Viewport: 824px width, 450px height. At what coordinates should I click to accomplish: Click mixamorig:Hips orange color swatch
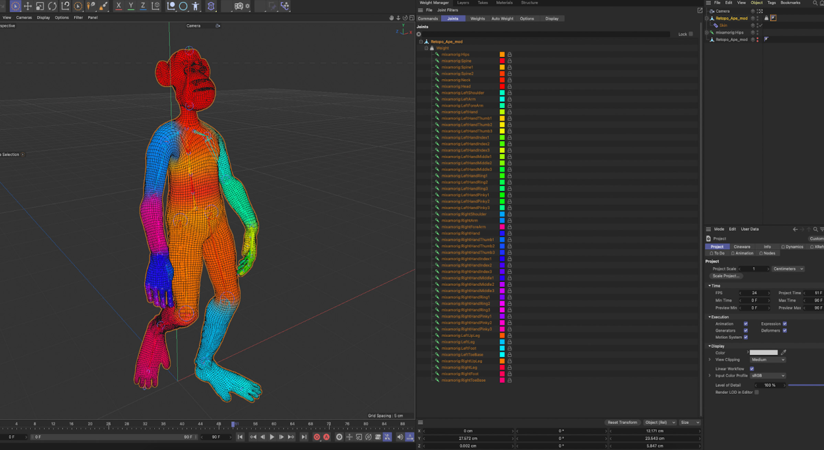(502, 54)
